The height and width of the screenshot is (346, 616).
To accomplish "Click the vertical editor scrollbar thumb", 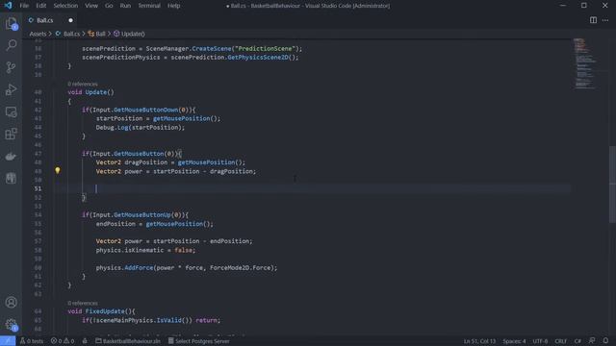I will click(x=612, y=185).
